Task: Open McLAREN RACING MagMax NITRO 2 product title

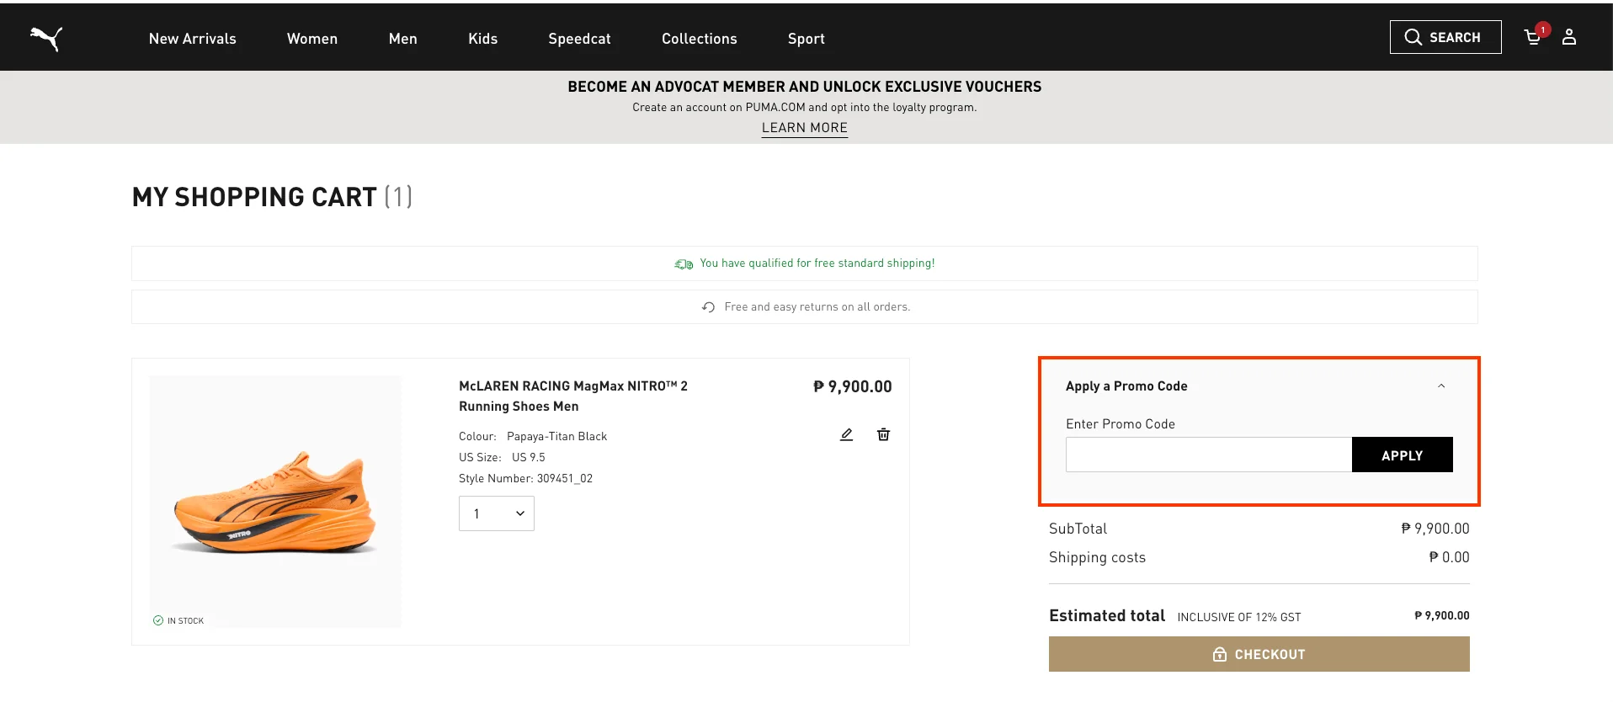Action: pos(573,396)
